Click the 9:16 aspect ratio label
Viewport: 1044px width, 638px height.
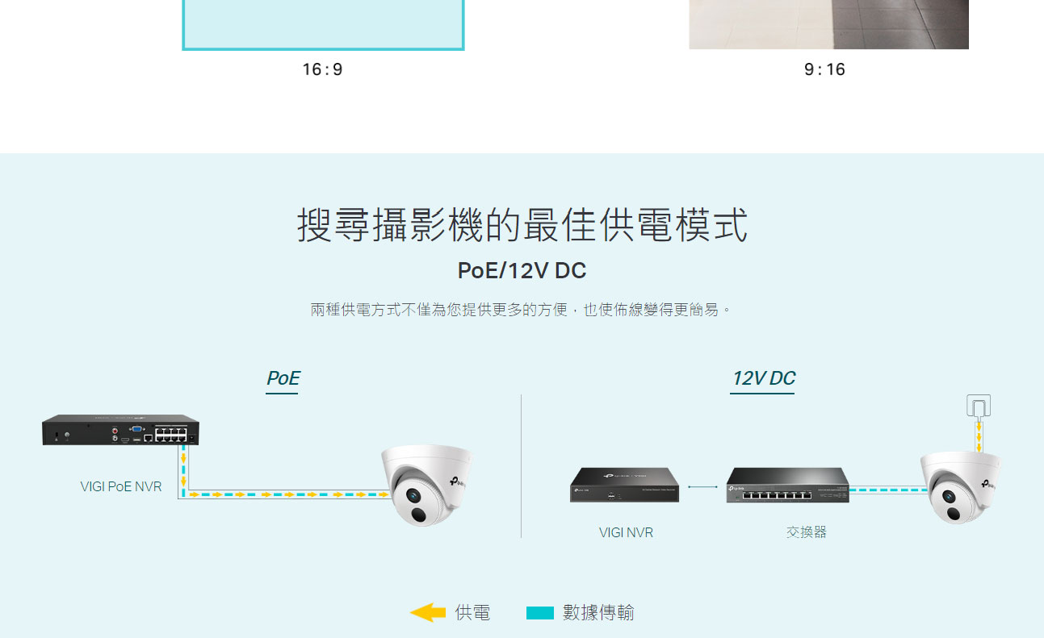(825, 69)
